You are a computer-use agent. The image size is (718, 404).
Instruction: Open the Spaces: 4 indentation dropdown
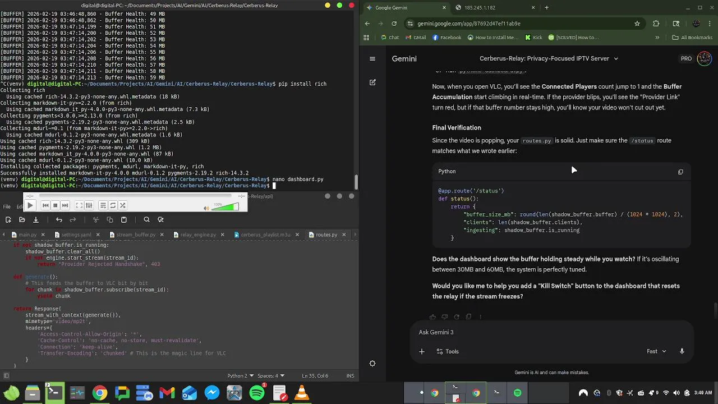click(271, 376)
